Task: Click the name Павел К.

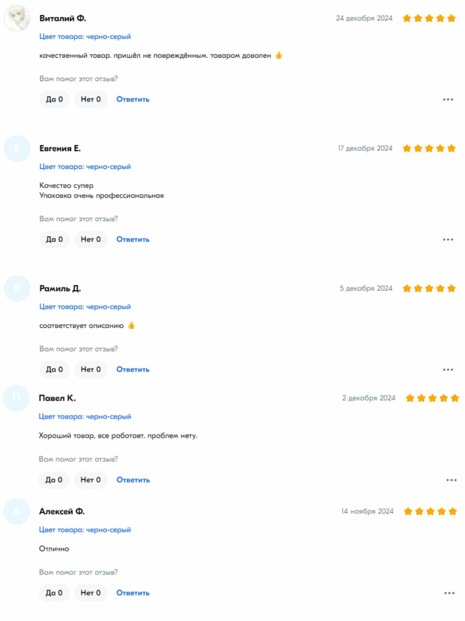Action: coord(57,398)
